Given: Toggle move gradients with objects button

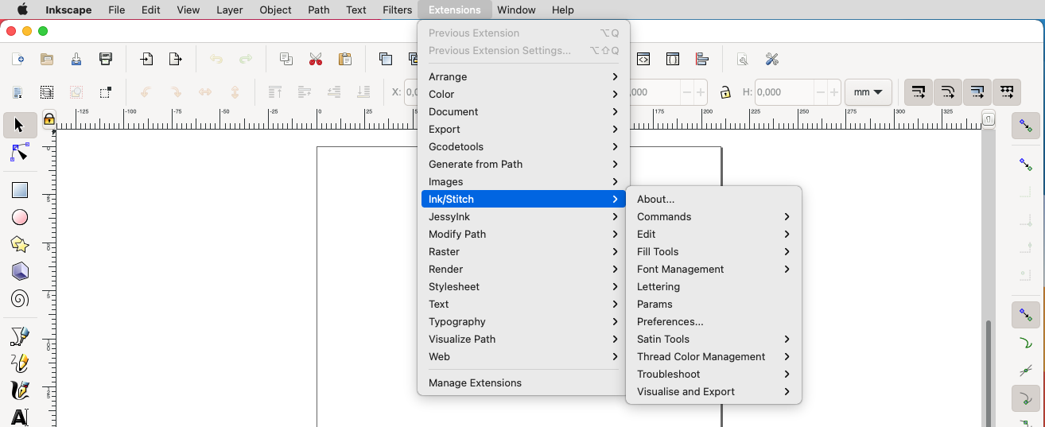Looking at the screenshot, I should pyautogui.click(x=977, y=92).
